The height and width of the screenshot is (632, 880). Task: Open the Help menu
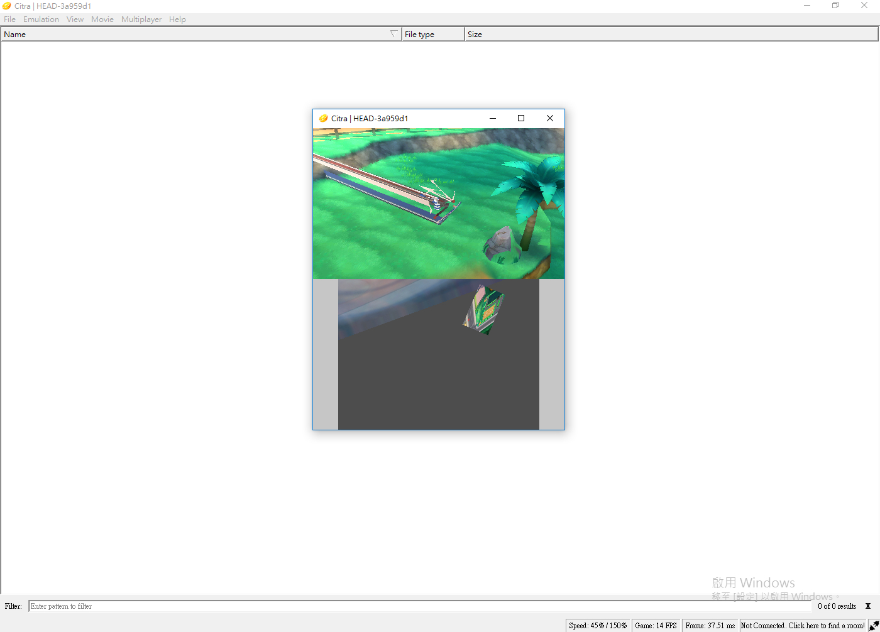tap(177, 19)
